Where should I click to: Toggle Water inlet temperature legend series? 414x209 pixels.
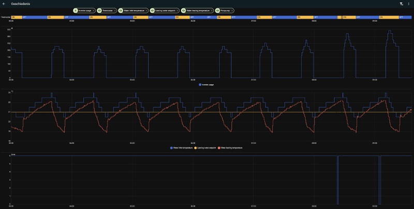click(182, 148)
